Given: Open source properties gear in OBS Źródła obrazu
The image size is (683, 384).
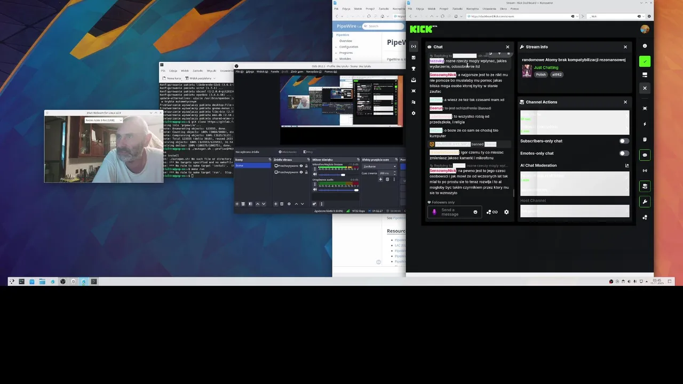Looking at the screenshot, I should [x=289, y=204].
